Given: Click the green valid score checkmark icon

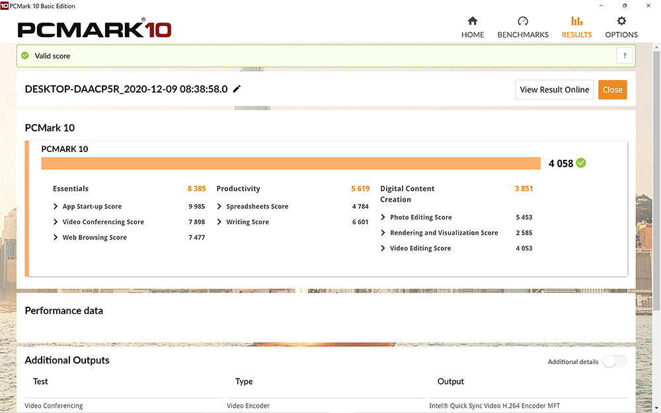Looking at the screenshot, I should [x=25, y=56].
